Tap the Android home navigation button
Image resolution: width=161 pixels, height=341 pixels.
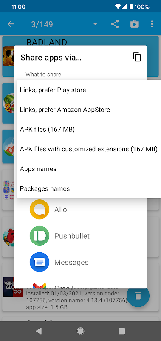(x=80, y=331)
